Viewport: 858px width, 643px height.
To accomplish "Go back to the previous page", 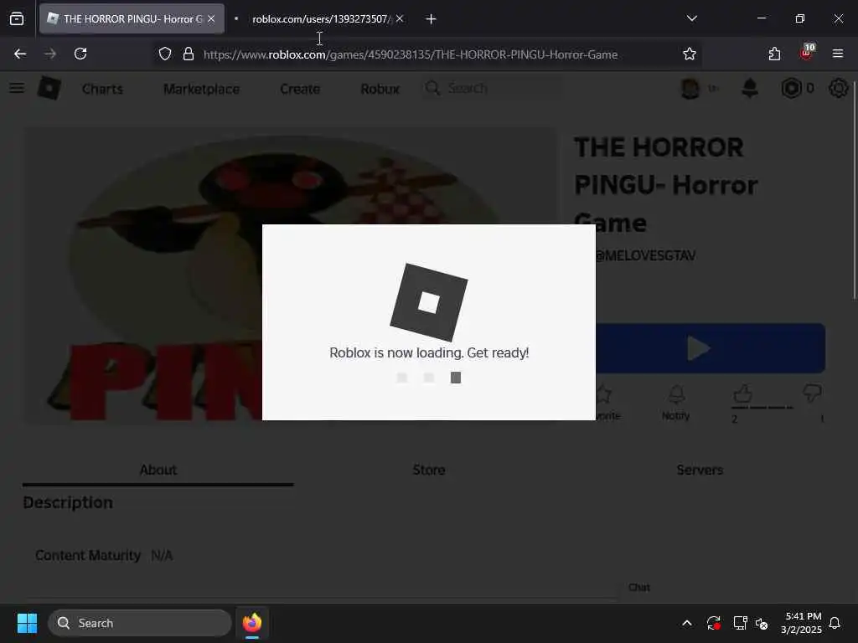I will 20,54.
